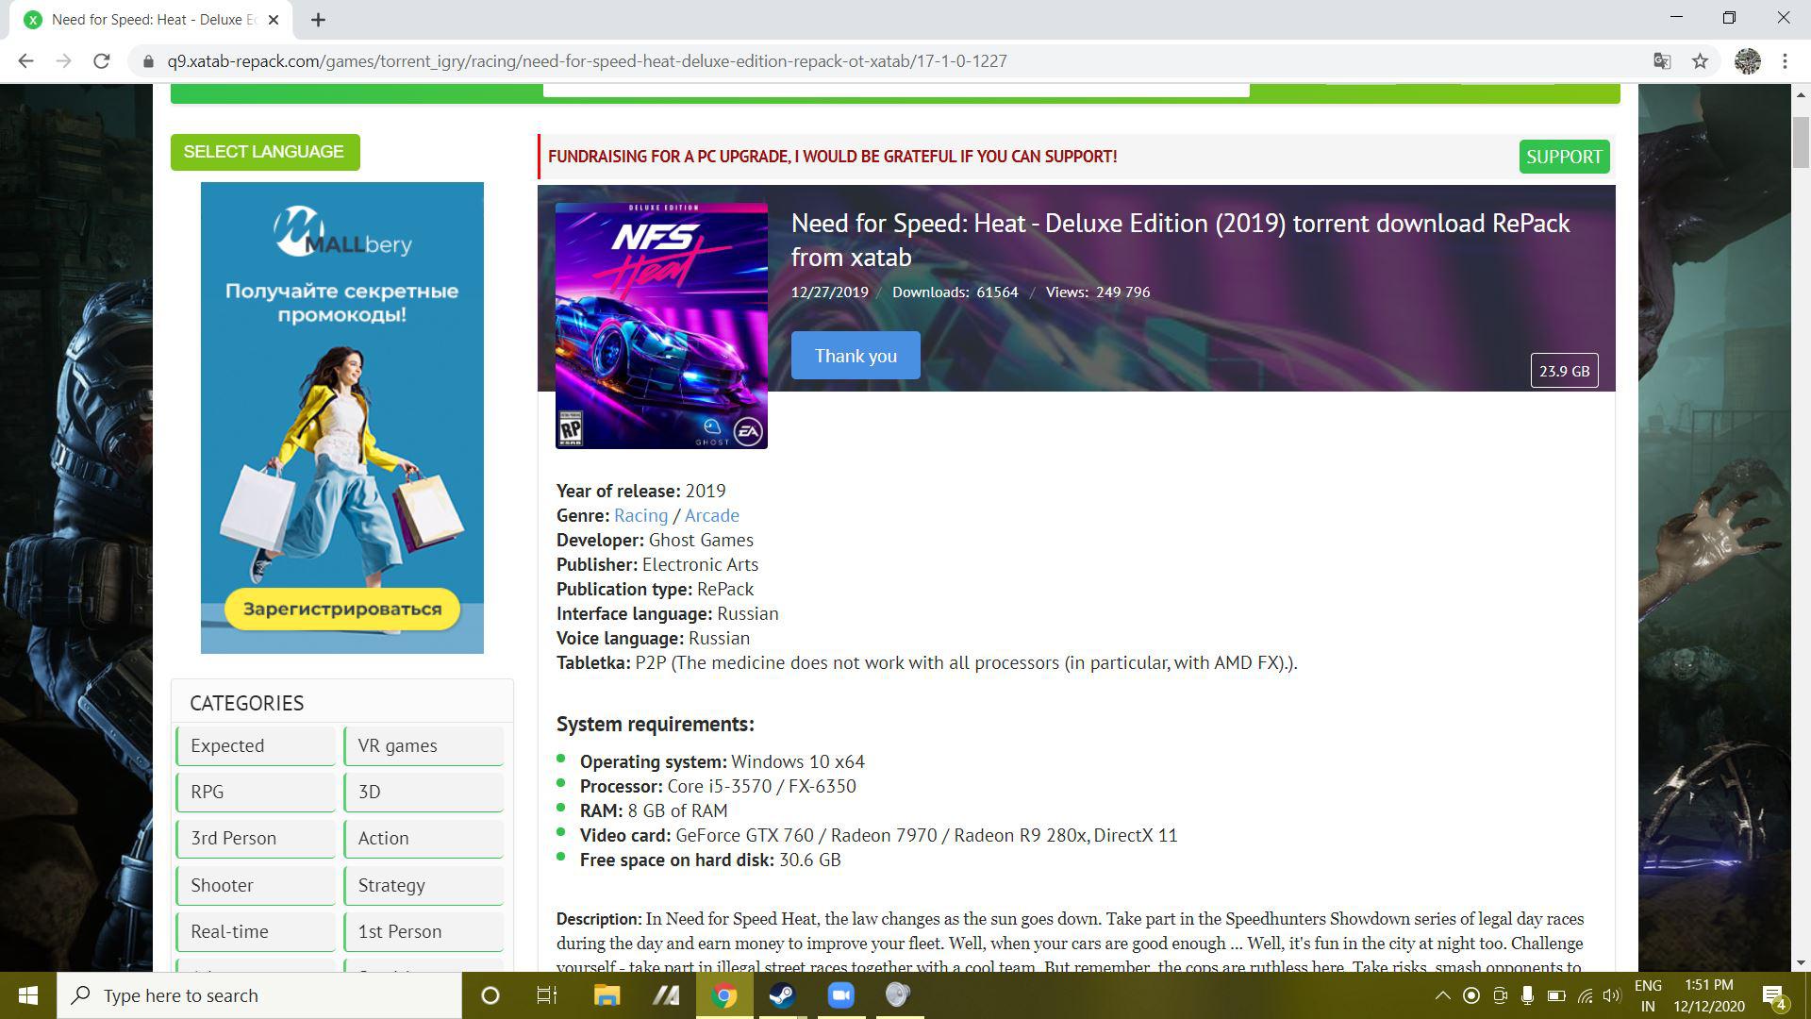The image size is (1811, 1019).
Task: Go back using the browser back arrow
Action: point(25,61)
